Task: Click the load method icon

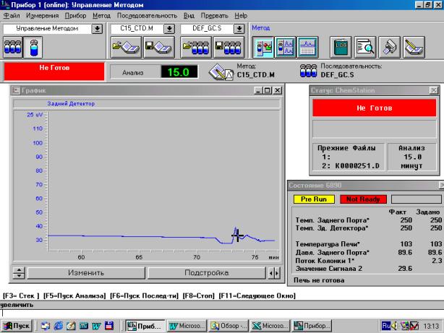Action: coord(127,47)
